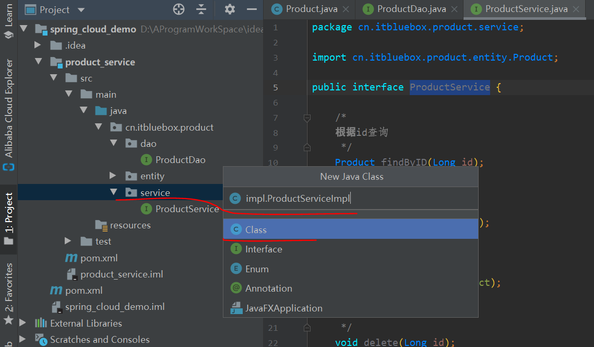Toggle the 1: Project side tab
Screen dimensions: 594x347
point(8,218)
